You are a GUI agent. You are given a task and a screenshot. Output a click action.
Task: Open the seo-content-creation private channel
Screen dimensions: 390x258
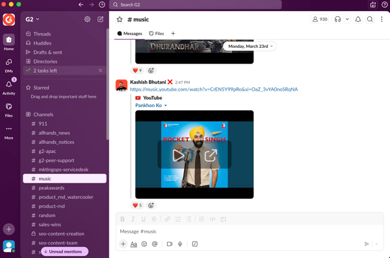click(x=65, y=234)
